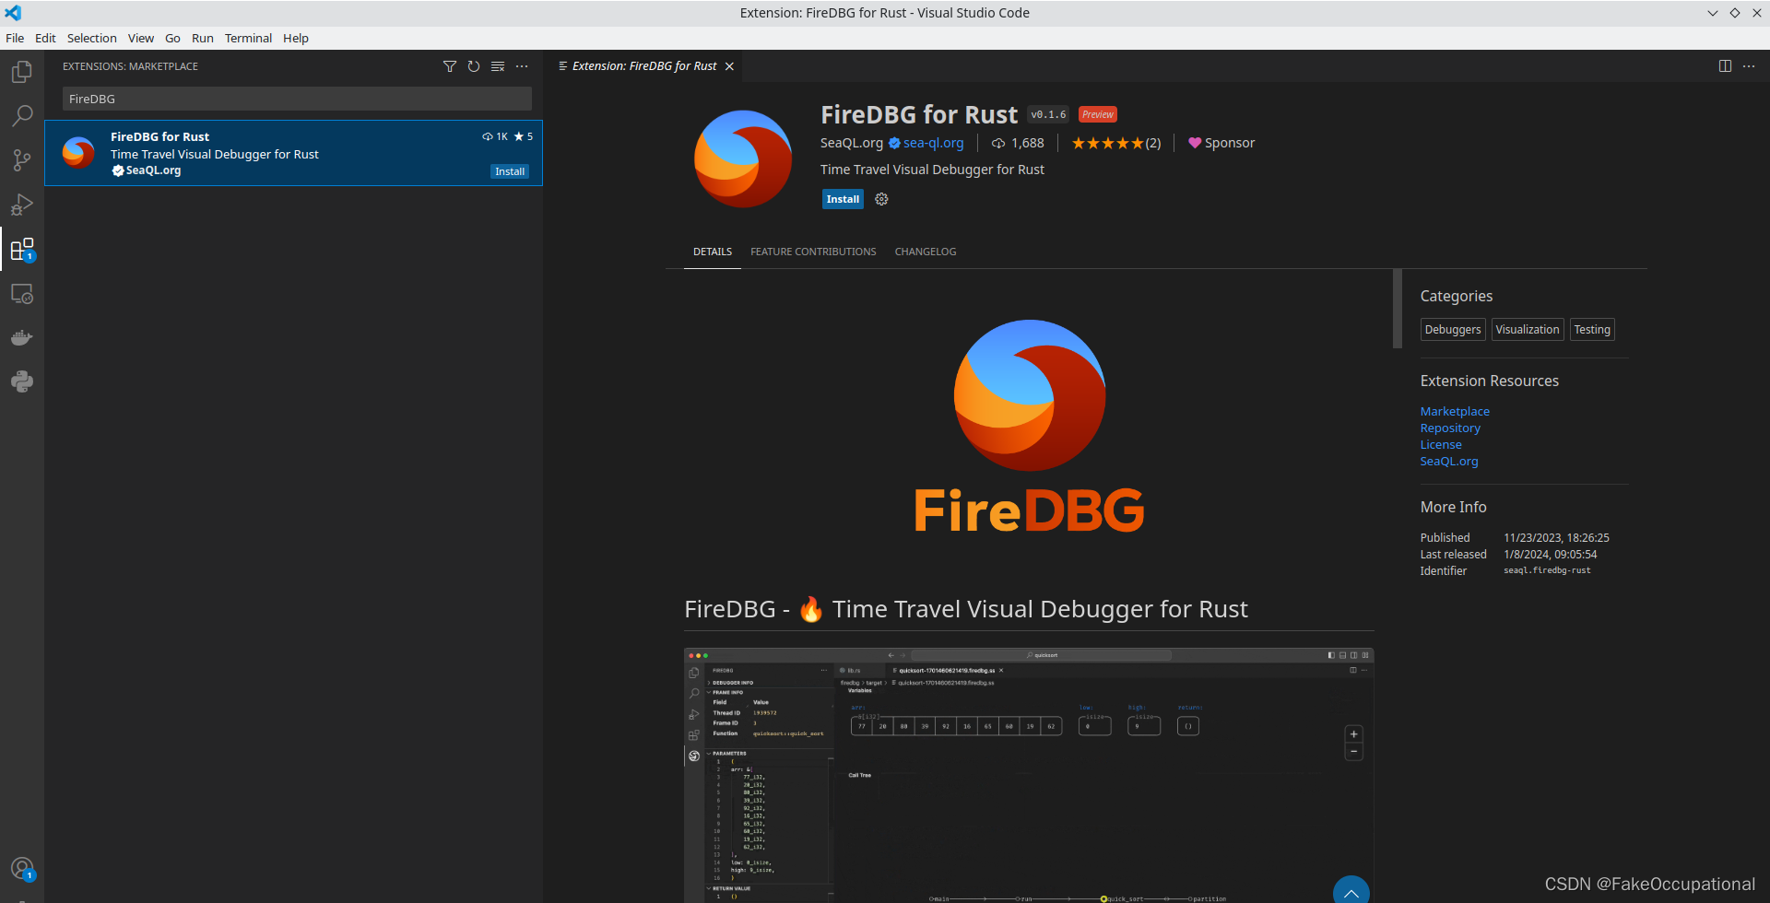Screen dimensions: 1770x903
Task: Open the Search view in activity bar
Action: [x=22, y=116]
